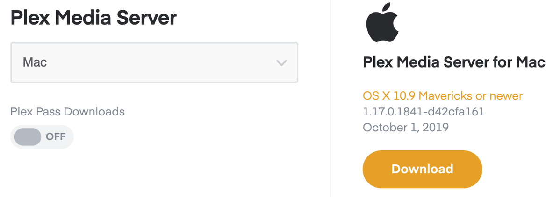Click the chevron arrow in platform selector

tap(281, 62)
